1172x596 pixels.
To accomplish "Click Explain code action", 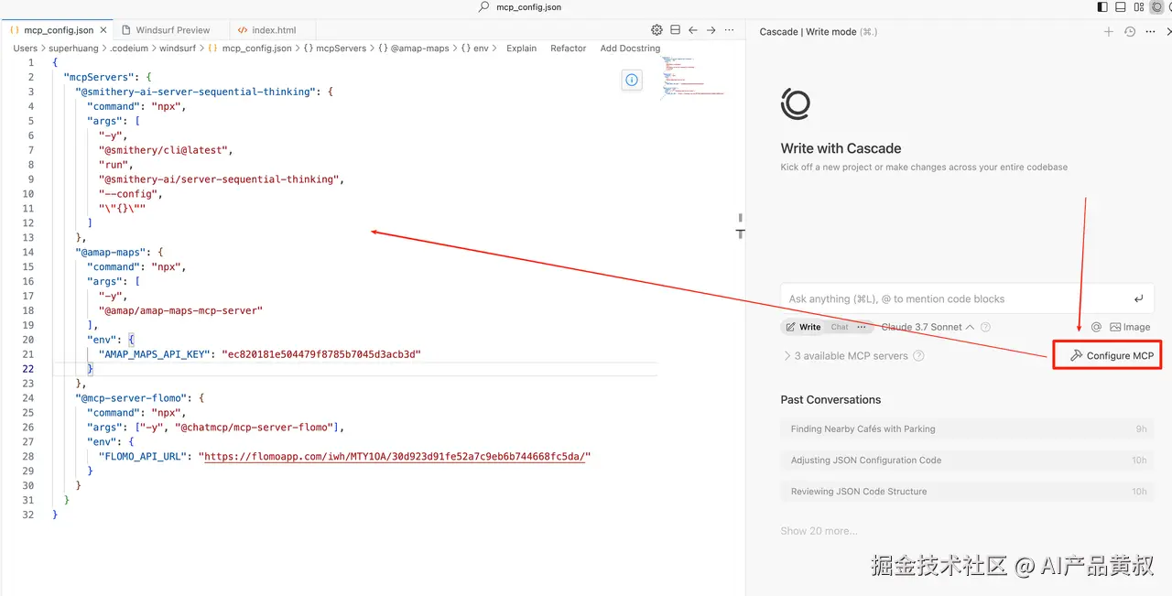I will pos(522,49).
